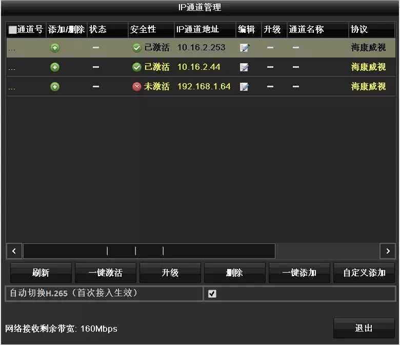Open edit icon for 10.16.2.44 row
The height and width of the screenshot is (345, 400).
click(245, 67)
